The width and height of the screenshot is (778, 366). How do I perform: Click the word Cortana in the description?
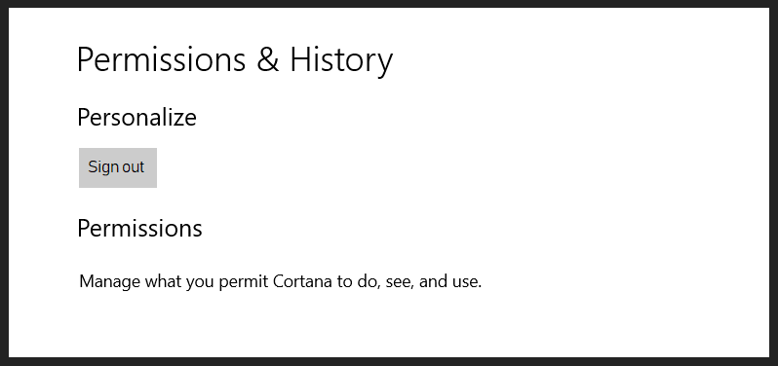[302, 282]
